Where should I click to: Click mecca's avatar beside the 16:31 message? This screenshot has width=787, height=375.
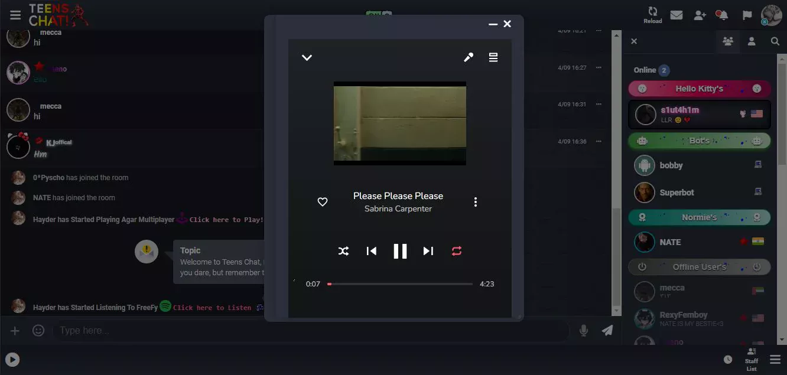18,110
